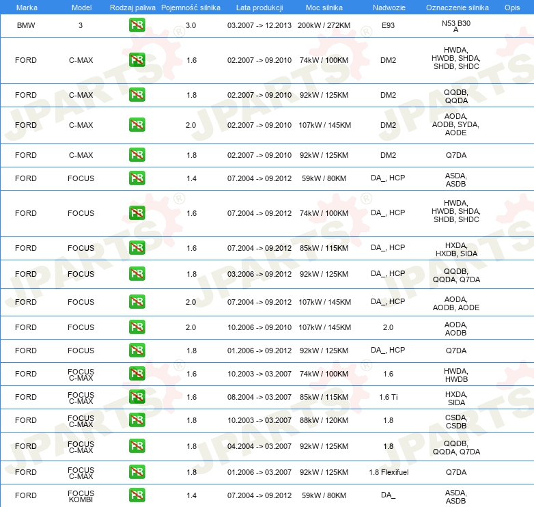
Task: Select the 01.2006 -> 03.2007 production years
Action: (x=259, y=472)
